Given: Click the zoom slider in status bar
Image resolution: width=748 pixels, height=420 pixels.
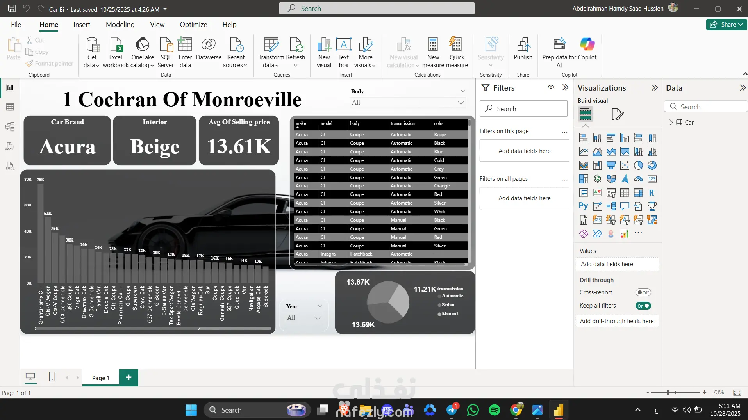Looking at the screenshot, I should (x=668, y=392).
